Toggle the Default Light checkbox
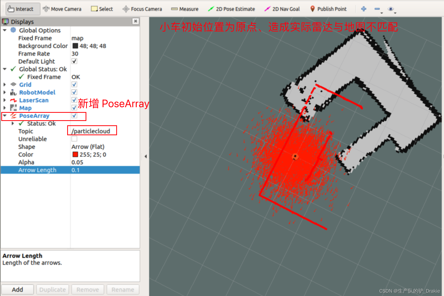 click(74, 61)
